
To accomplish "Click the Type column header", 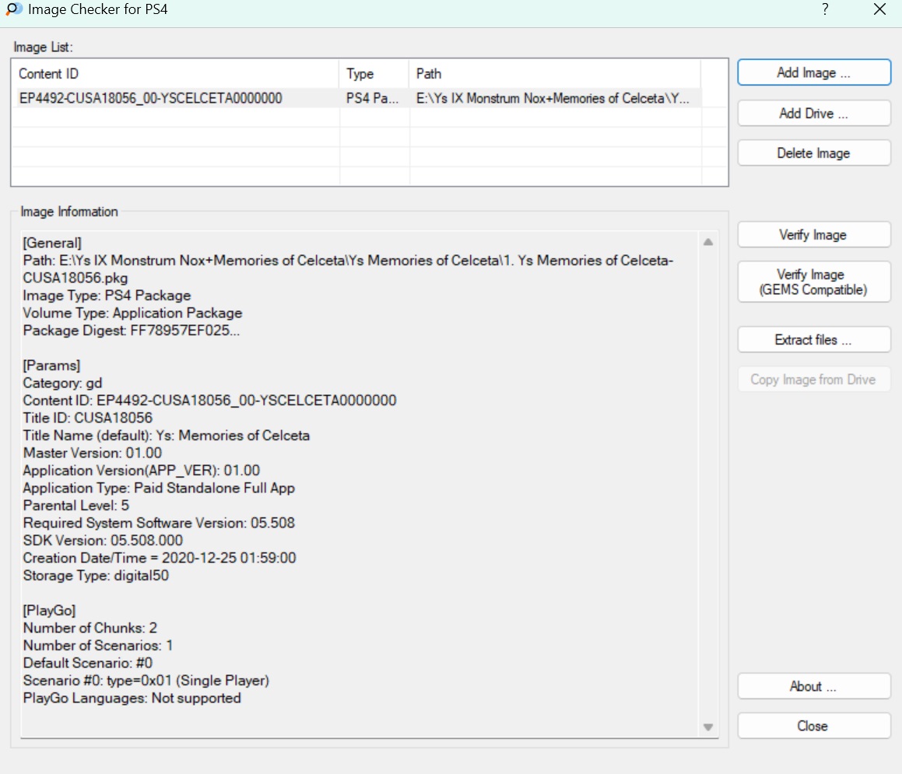I will click(x=374, y=74).
